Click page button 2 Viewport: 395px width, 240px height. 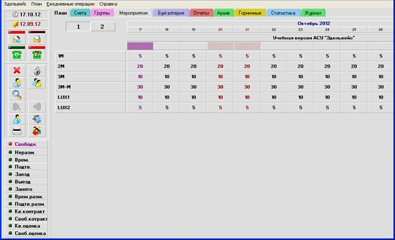coord(102,27)
